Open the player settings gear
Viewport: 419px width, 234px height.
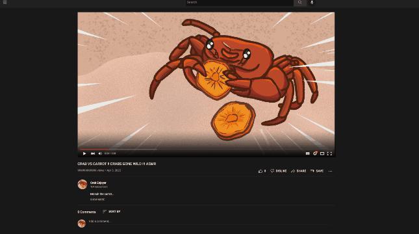tap(315, 153)
